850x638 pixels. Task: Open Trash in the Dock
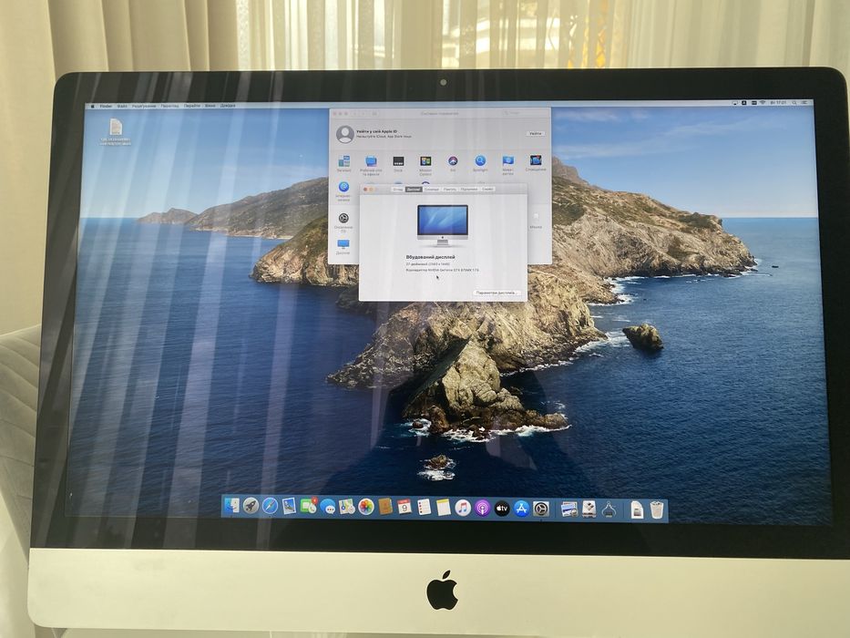point(657,510)
